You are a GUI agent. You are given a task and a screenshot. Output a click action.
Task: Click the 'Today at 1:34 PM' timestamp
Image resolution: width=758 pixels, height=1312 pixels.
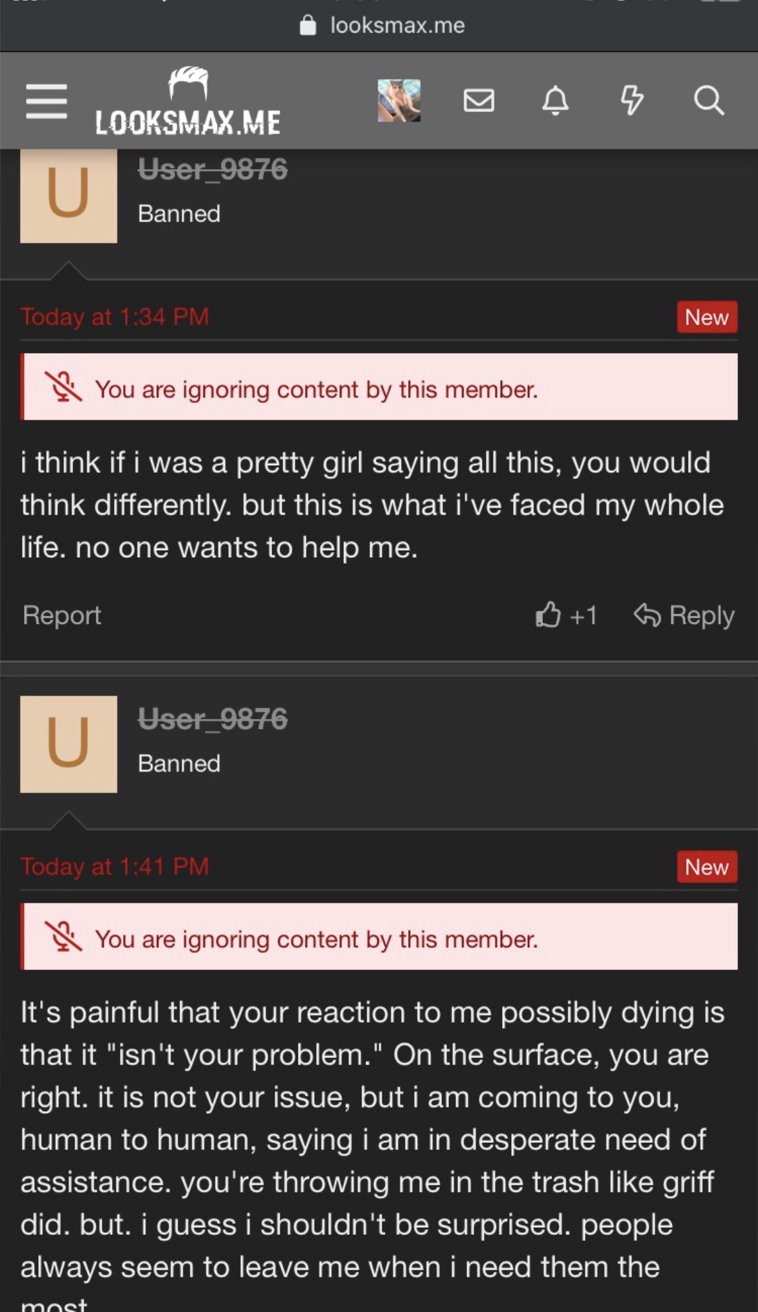115,317
